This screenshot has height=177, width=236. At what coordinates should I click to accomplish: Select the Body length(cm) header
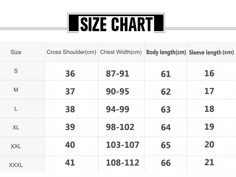tap(166, 52)
